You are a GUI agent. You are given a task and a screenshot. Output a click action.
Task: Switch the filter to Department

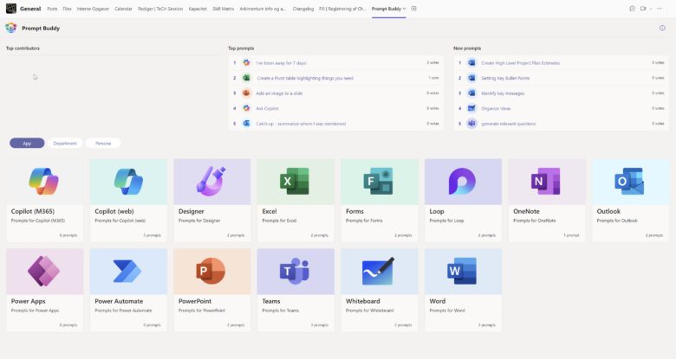click(x=65, y=144)
